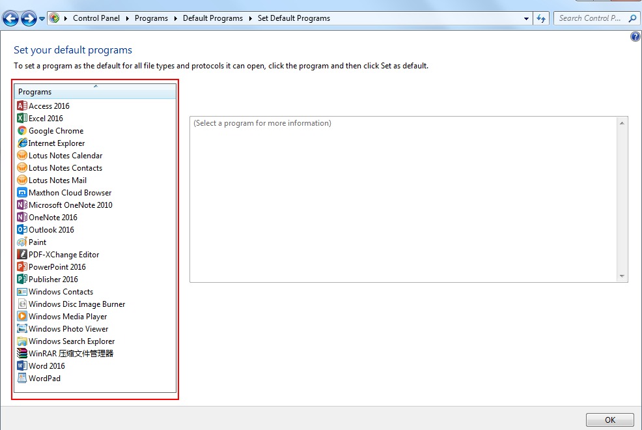
Task: Select PowerPoint 2016 entry text
Action: pyautogui.click(x=57, y=266)
